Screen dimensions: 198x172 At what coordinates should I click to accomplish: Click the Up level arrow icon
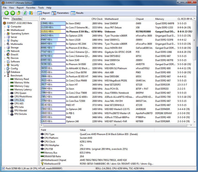[x=19, y=13]
